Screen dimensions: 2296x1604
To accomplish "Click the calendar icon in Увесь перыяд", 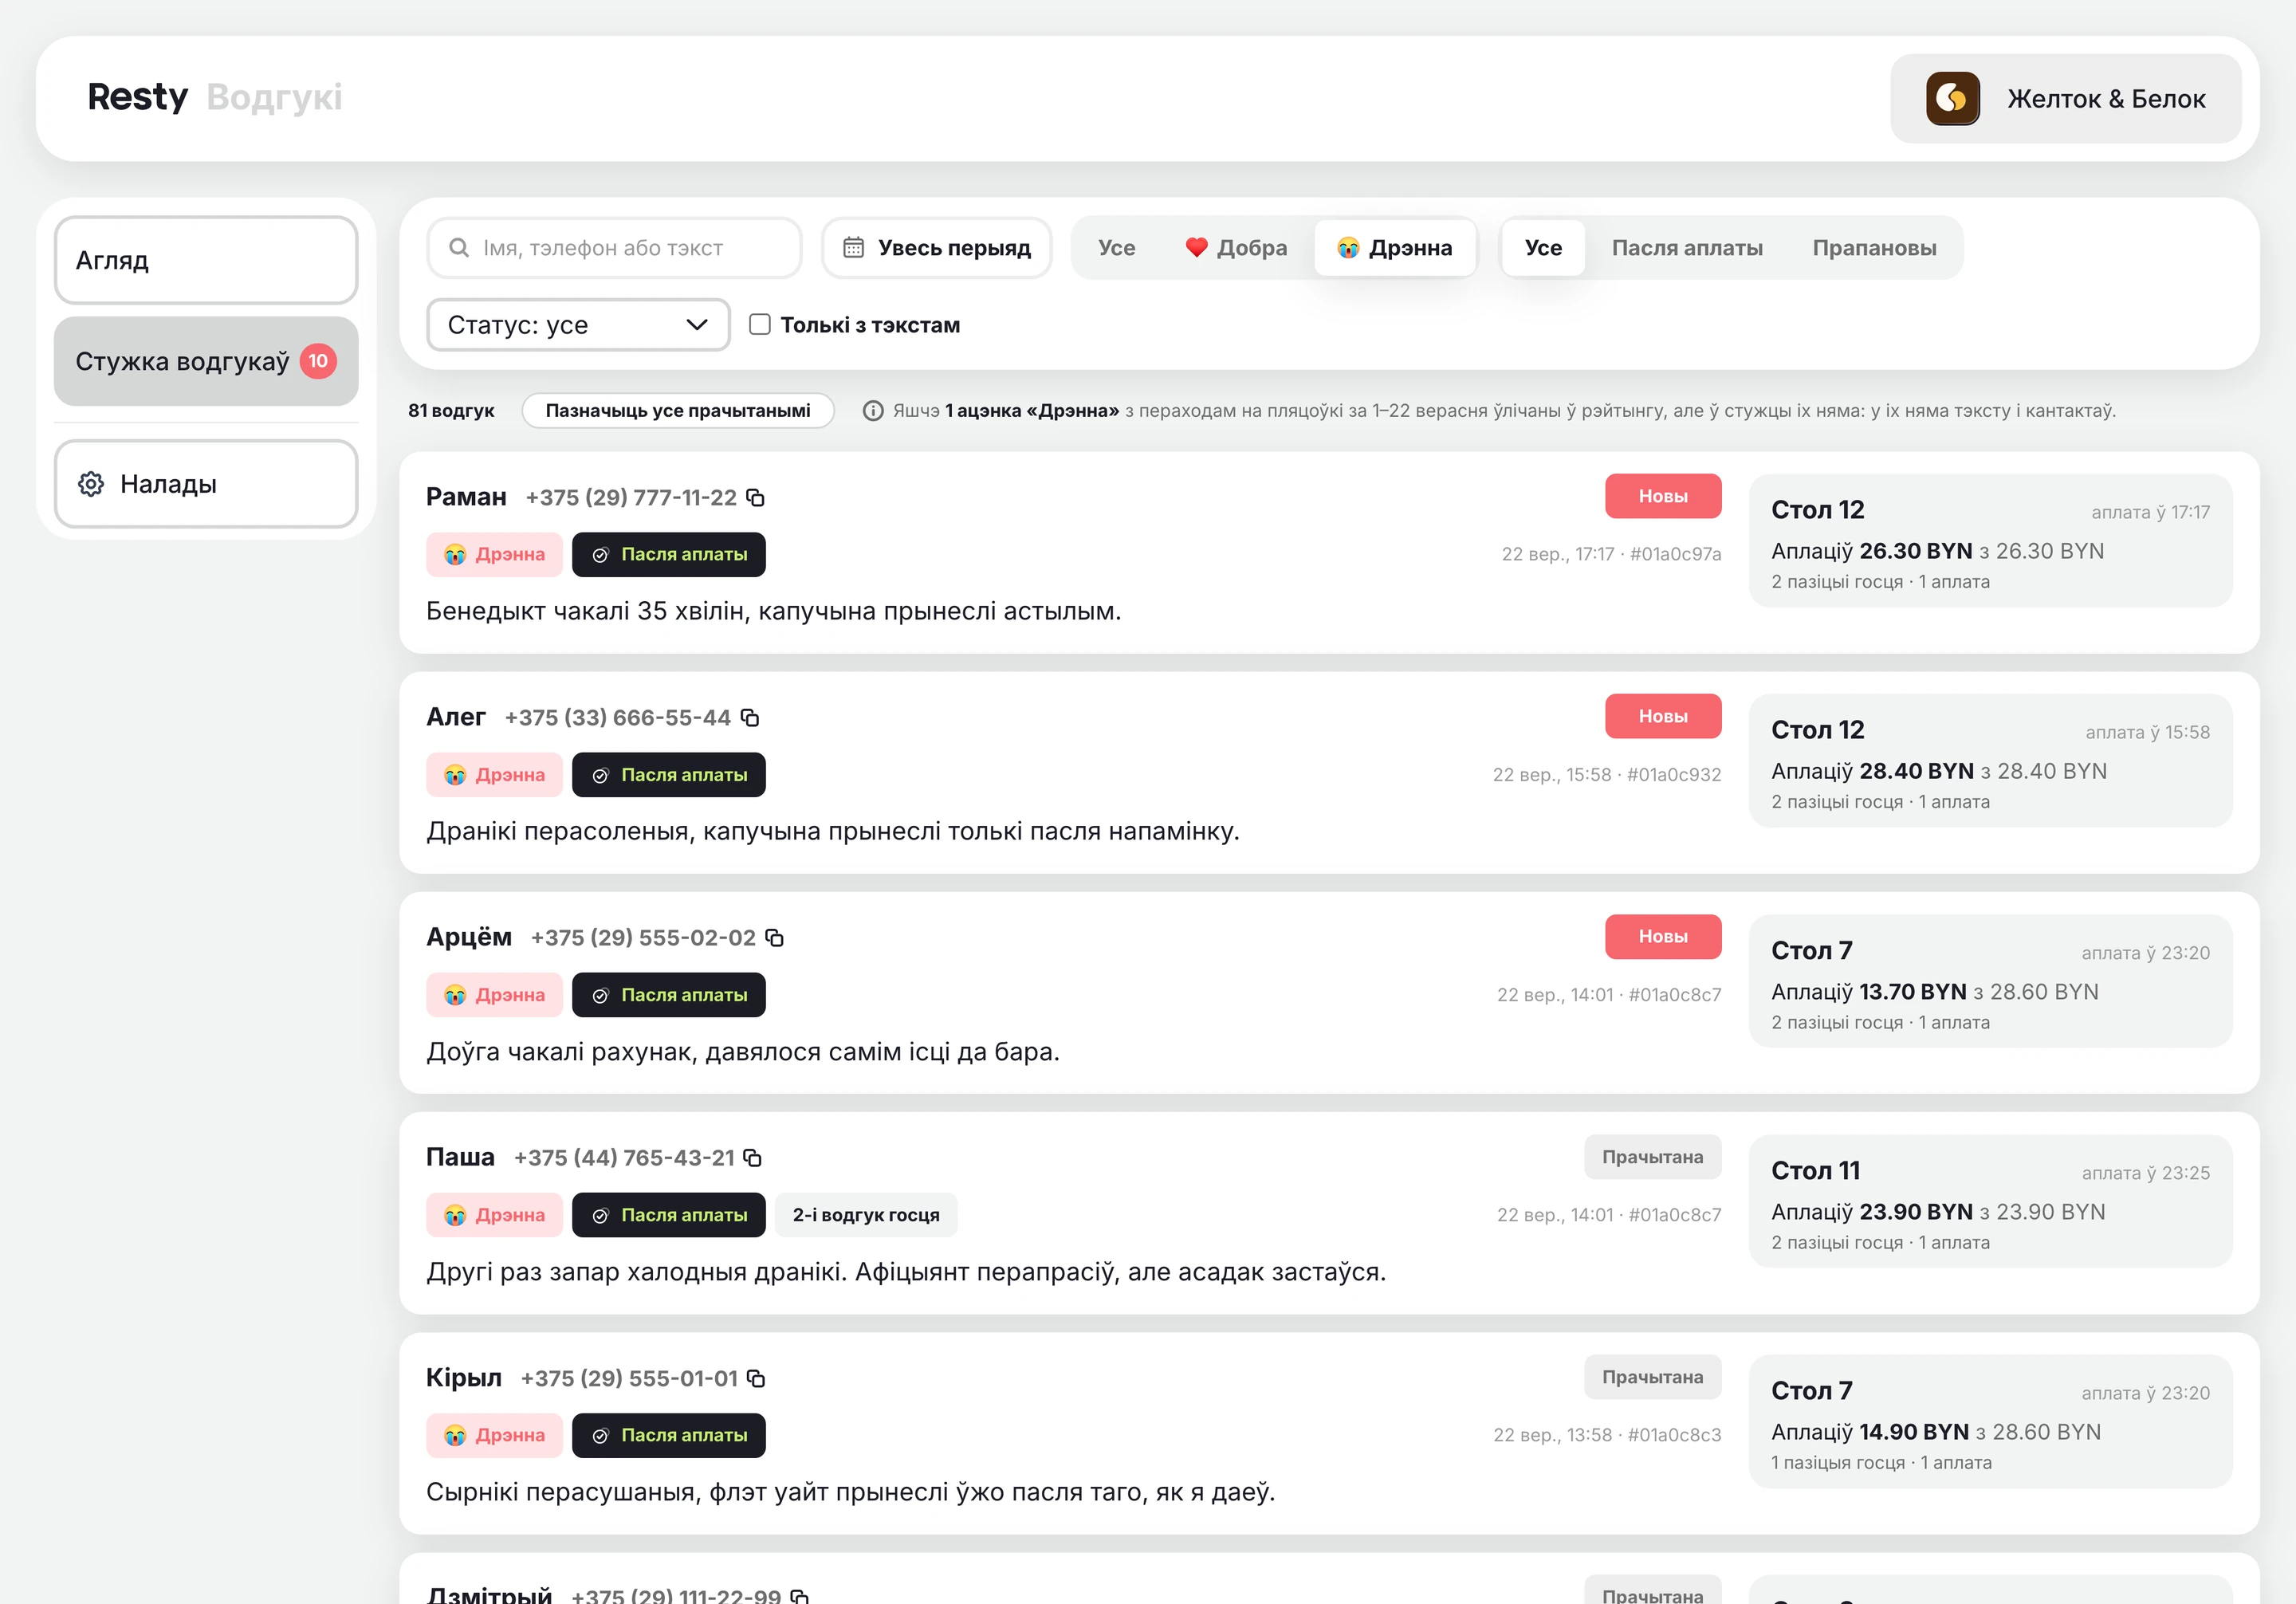I will (853, 248).
